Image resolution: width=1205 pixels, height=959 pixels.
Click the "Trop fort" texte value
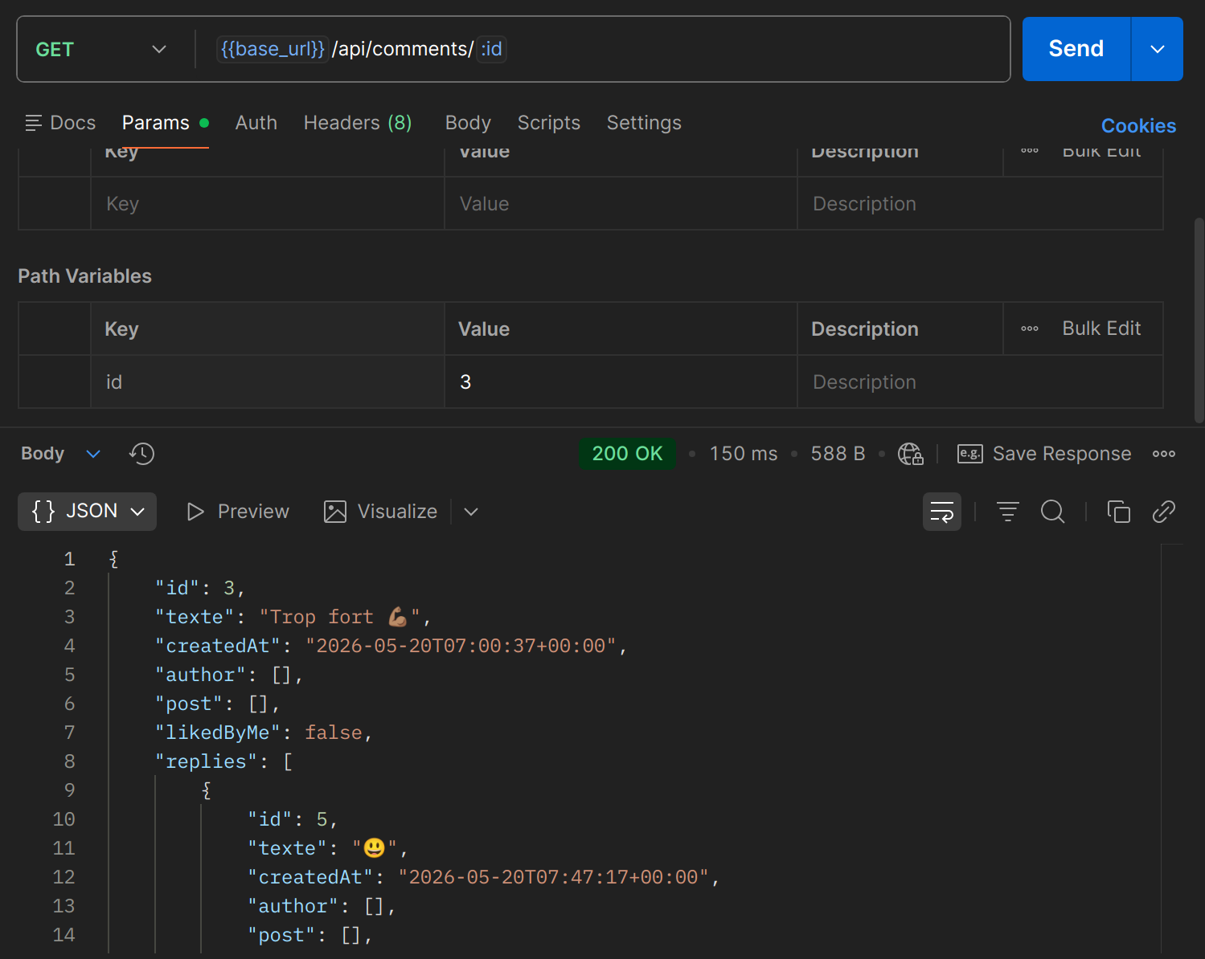click(339, 617)
